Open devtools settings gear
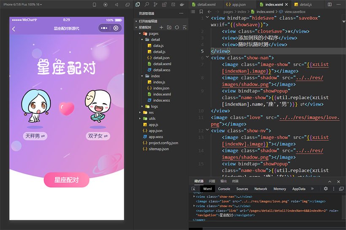This screenshot has height=230, width=346. [325, 189]
